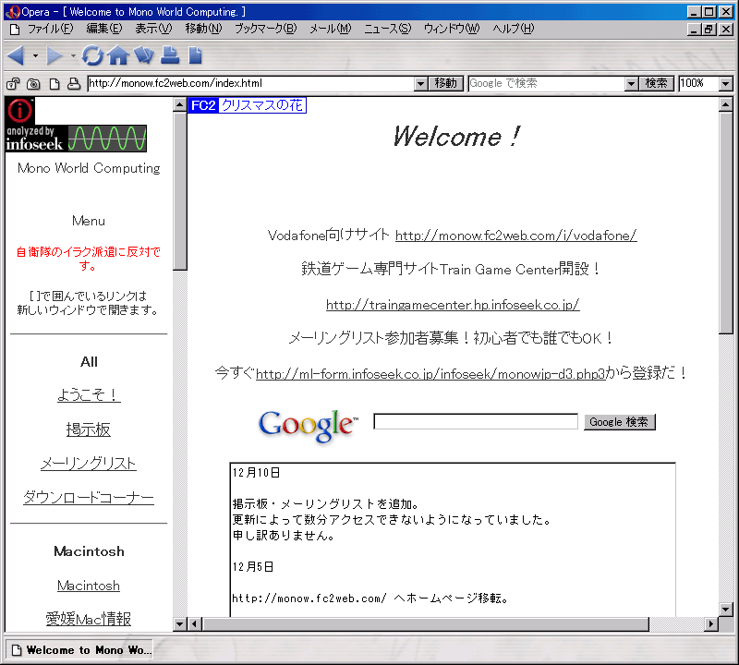Open the 掲示板 sidebar link
The width and height of the screenshot is (739, 665).
pyautogui.click(x=89, y=429)
